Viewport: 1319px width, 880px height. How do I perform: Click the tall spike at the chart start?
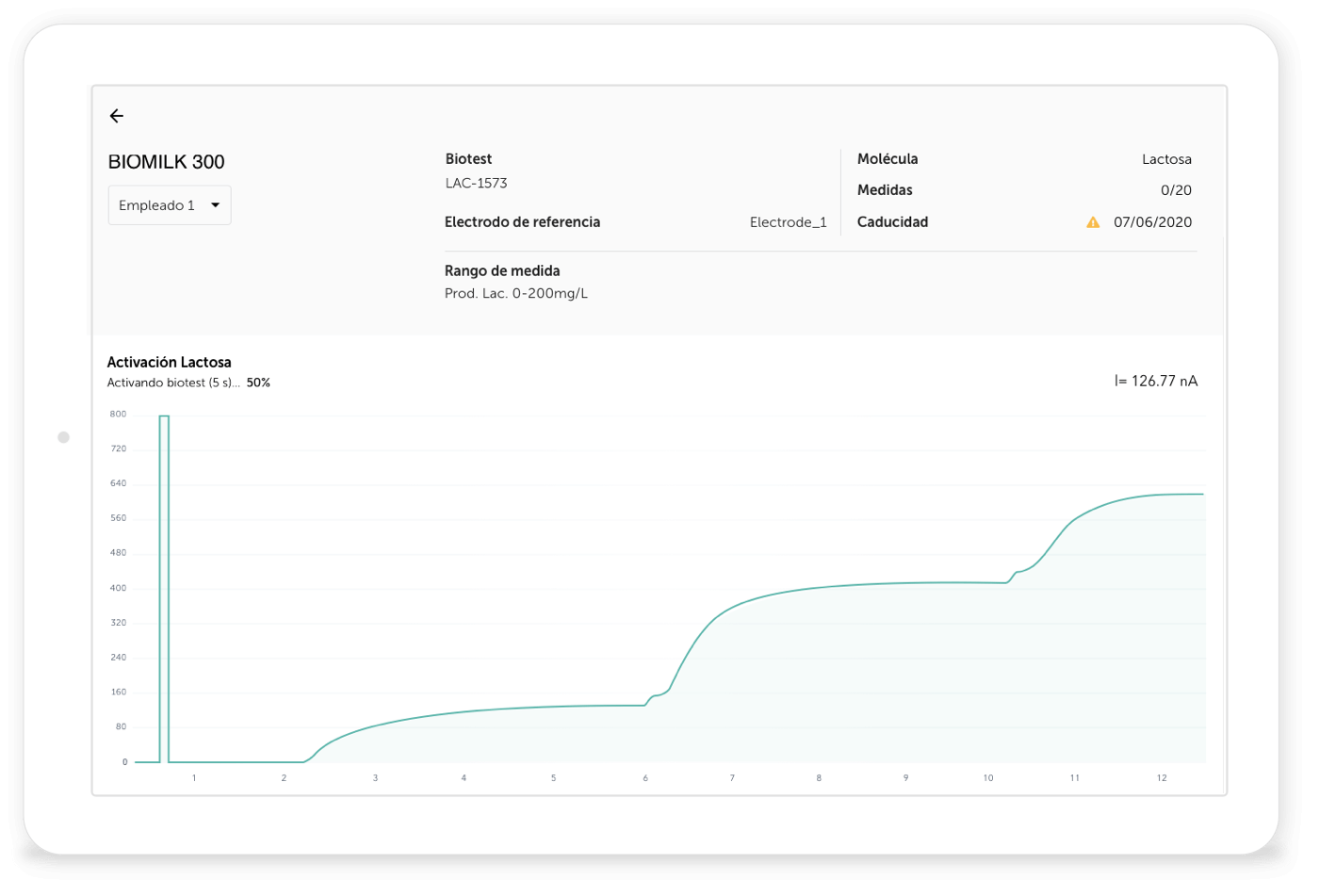(164, 584)
